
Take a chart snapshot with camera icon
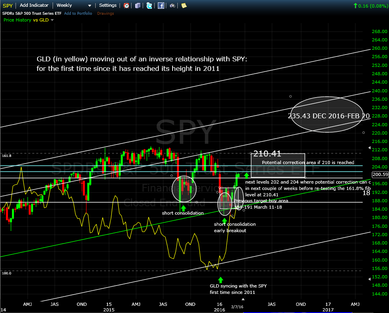173,6
